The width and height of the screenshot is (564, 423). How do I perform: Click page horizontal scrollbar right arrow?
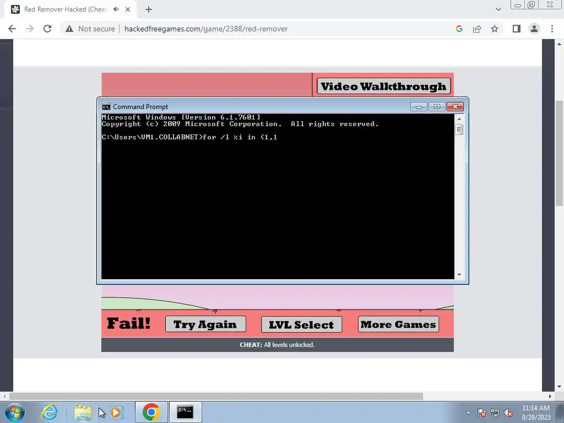550,396
